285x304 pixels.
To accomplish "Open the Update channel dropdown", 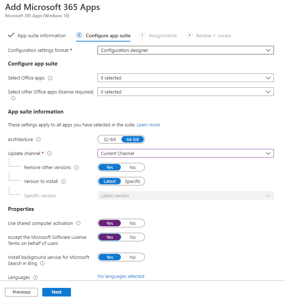I will [x=185, y=154].
